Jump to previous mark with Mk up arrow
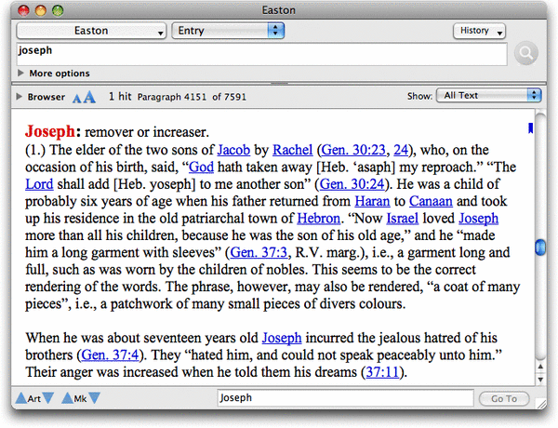The image size is (558, 428). tap(67, 397)
